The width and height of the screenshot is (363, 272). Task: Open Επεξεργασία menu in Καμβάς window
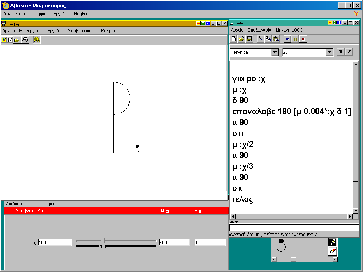[31, 30]
